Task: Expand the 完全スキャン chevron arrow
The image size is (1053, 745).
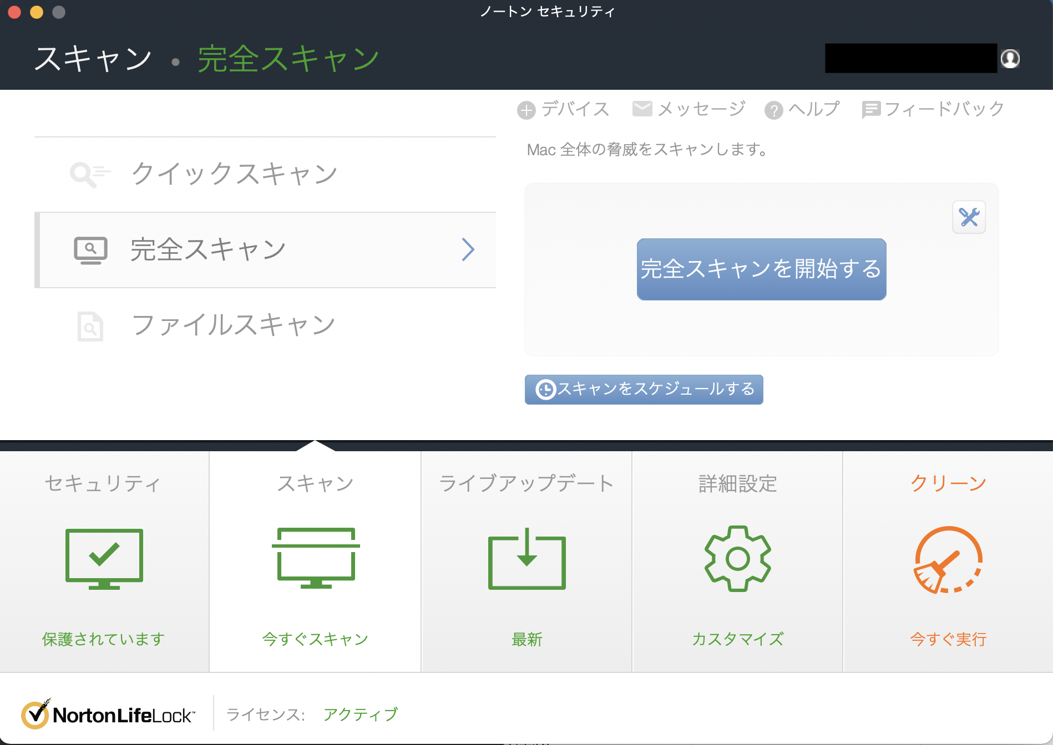Action: (x=468, y=249)
